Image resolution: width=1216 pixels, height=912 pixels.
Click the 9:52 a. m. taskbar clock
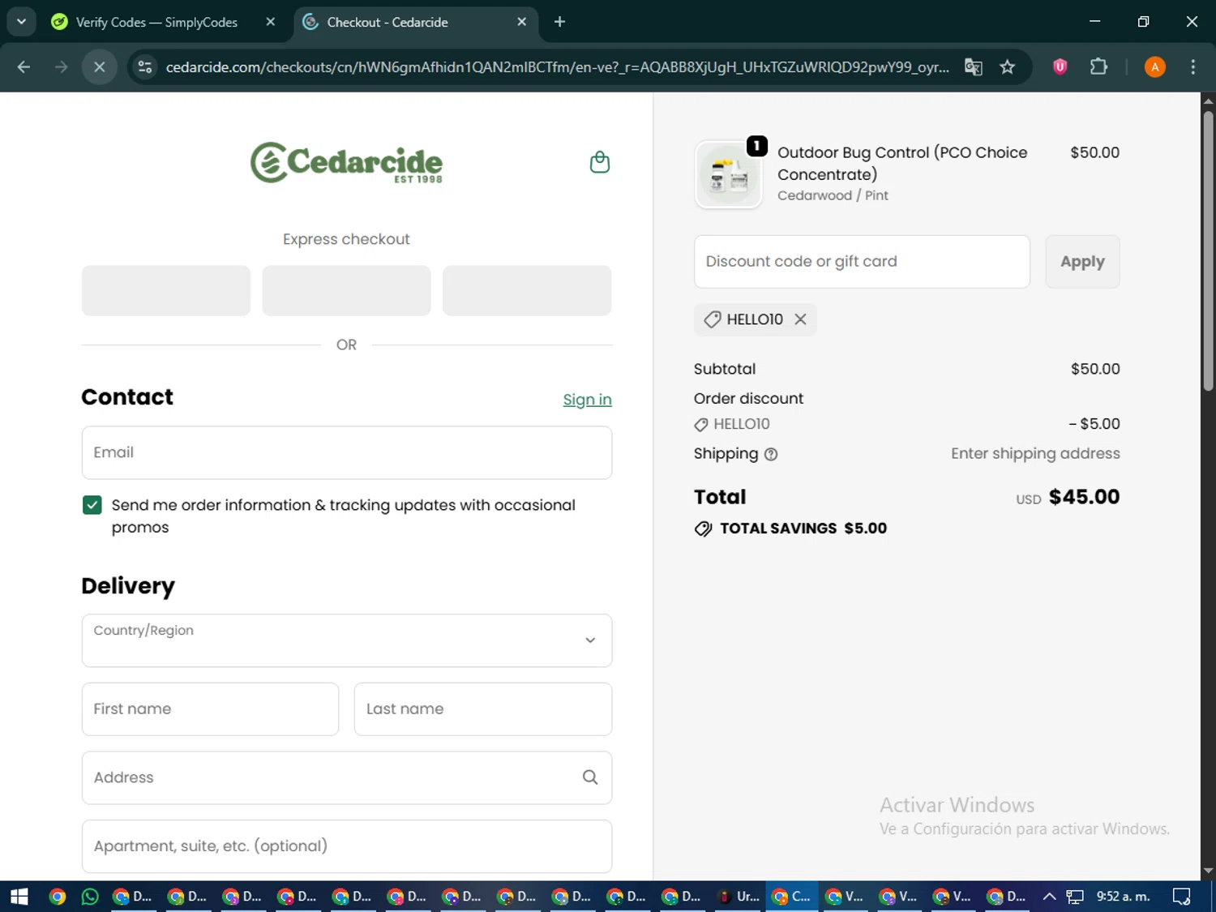[1123, 897]
